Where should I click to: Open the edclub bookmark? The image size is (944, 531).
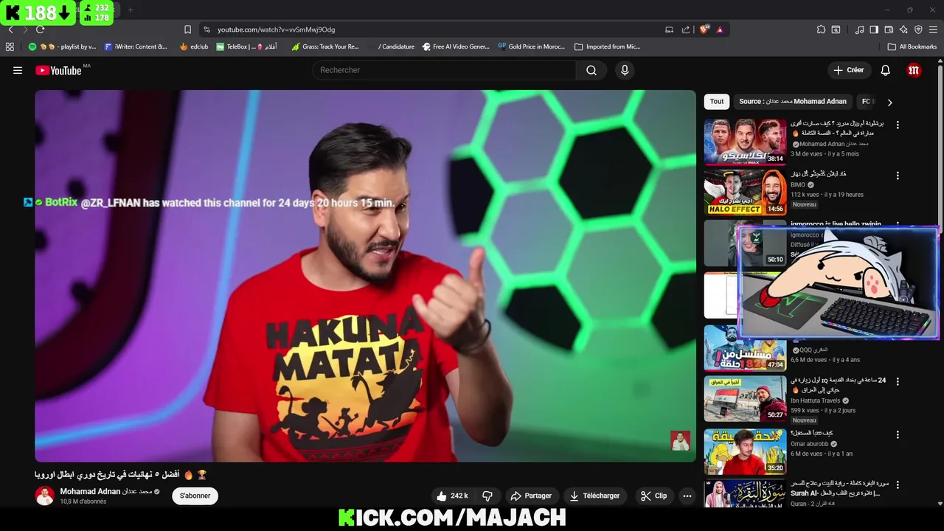pos(195,46)
